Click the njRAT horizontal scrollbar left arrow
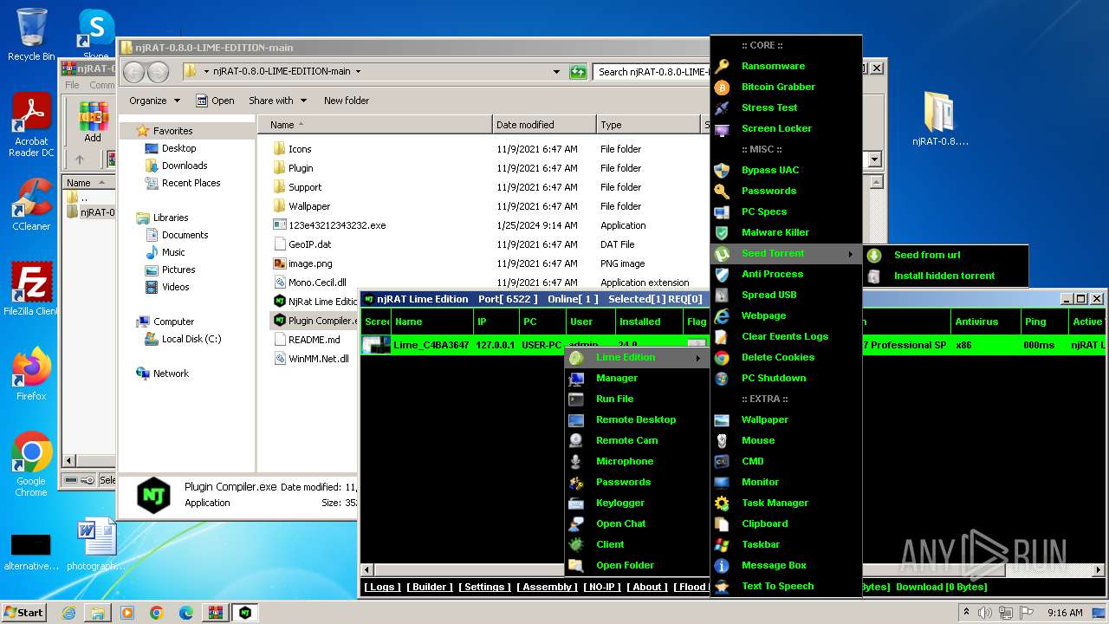This screenshot has width=1109, height=624. 367,569
